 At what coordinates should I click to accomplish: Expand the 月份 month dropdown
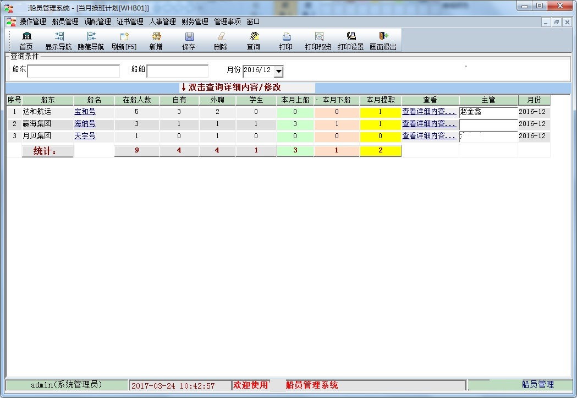[x=279, y=71]
